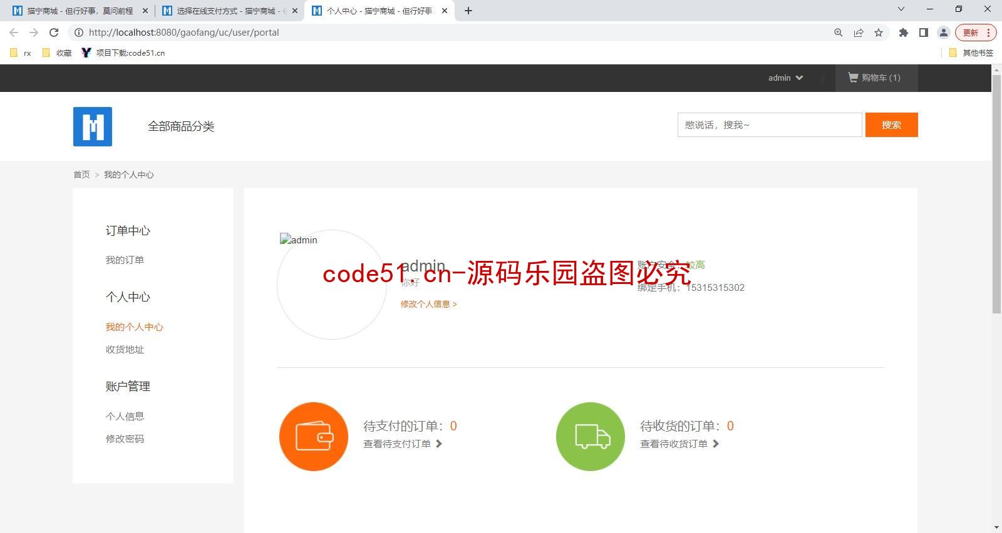Toggle the browser side panel icon
Screen dimensions: 1002x533
click(x=924, y=33)
